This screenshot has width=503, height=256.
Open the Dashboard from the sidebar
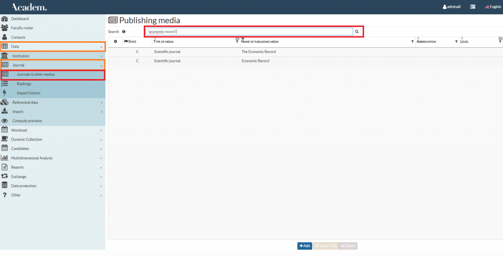click(20, 19)
